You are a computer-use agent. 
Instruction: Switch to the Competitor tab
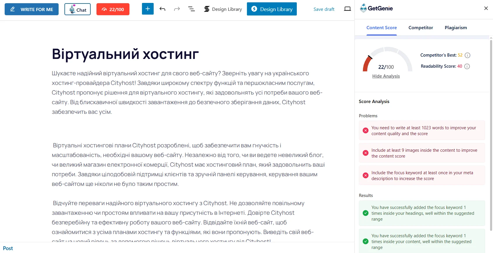[x=421, y=28]
